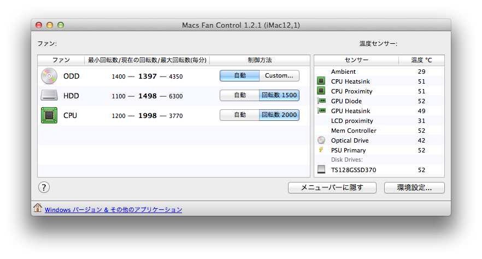
Task: Click the window title Macs Fan Control
Action: click(240, 25)
